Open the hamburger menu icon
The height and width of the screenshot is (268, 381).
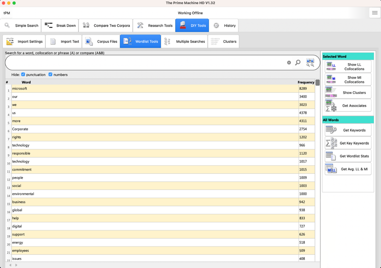375,13
